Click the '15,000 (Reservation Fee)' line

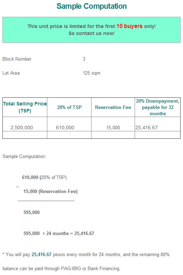(50, 191)
